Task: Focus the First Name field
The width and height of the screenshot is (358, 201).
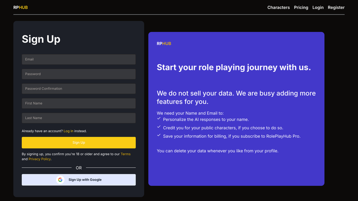Action: pos(79,103)
